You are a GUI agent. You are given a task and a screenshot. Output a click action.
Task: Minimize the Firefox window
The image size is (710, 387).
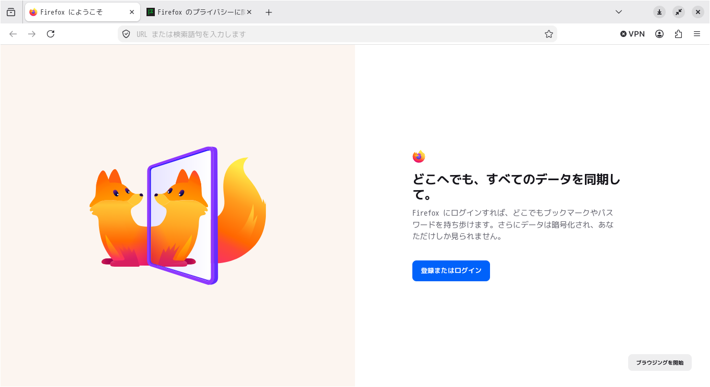(x=659, y=12)
